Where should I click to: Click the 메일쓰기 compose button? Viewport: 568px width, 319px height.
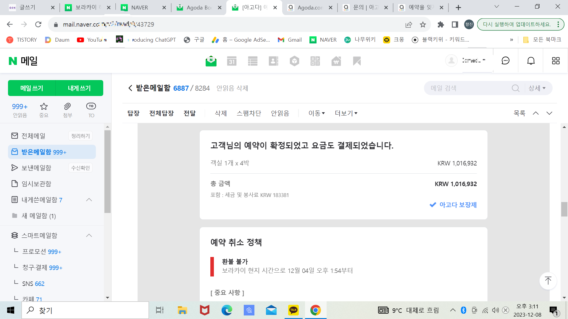coord(32,88)
